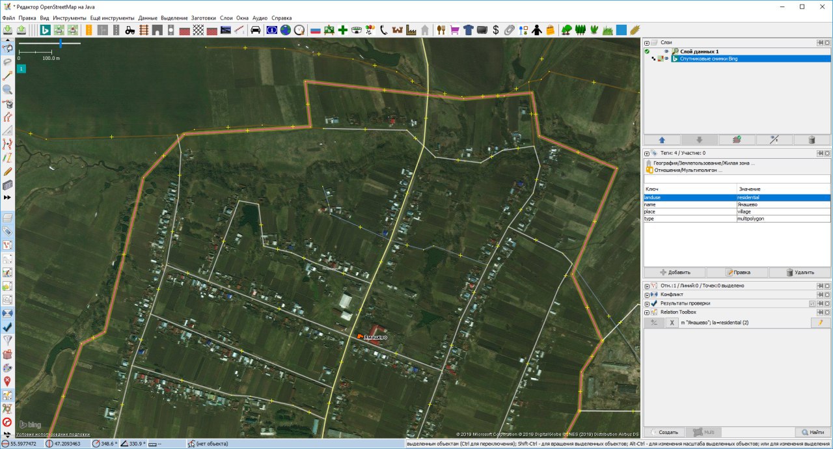Click the delete mode (red X pin) tool
The image size is (833, 449).
(8, 381)
